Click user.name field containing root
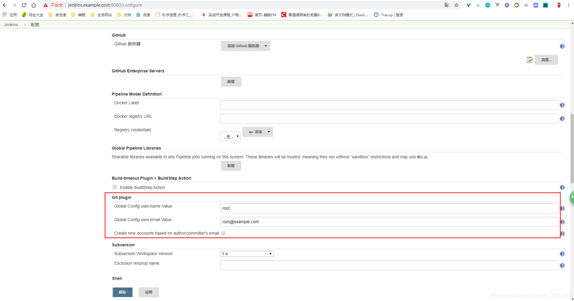This screenshot has width=574, height=301. point(389,208)
